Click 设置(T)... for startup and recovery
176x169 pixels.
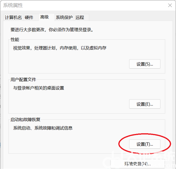point(145,144)
